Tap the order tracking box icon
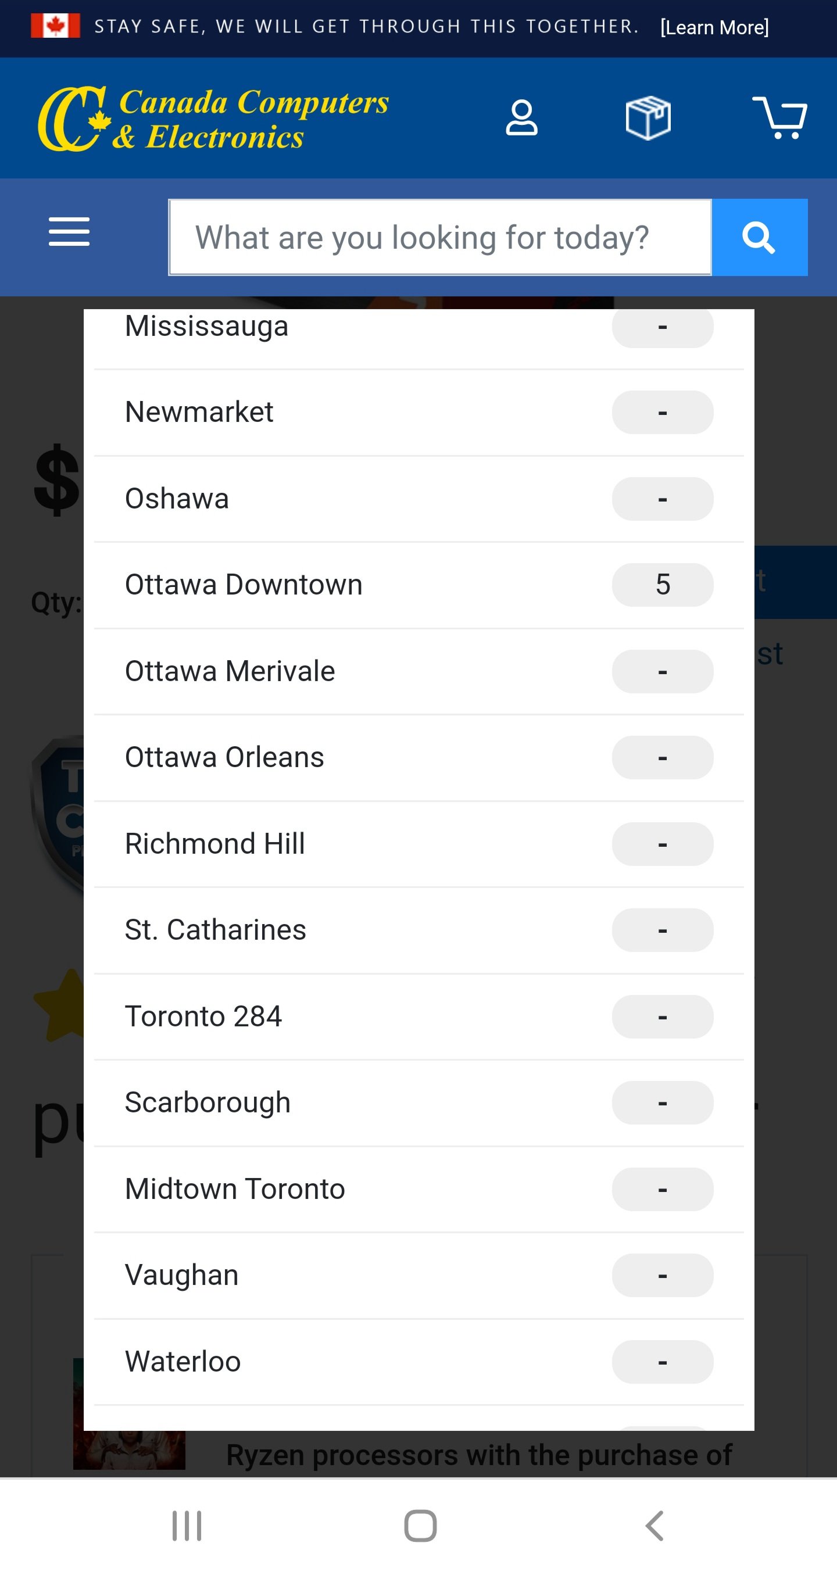The width and height of the screenshot is (837, 1575). [x=648, y=117]
